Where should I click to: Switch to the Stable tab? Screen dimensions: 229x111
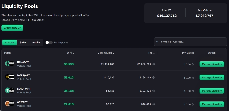click(23, 42)
